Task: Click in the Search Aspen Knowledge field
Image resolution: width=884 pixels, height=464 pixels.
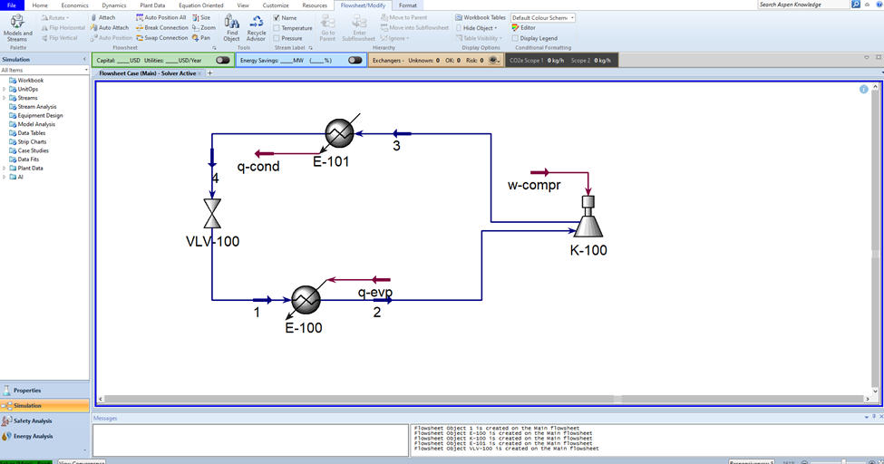Action: point(802,4)
